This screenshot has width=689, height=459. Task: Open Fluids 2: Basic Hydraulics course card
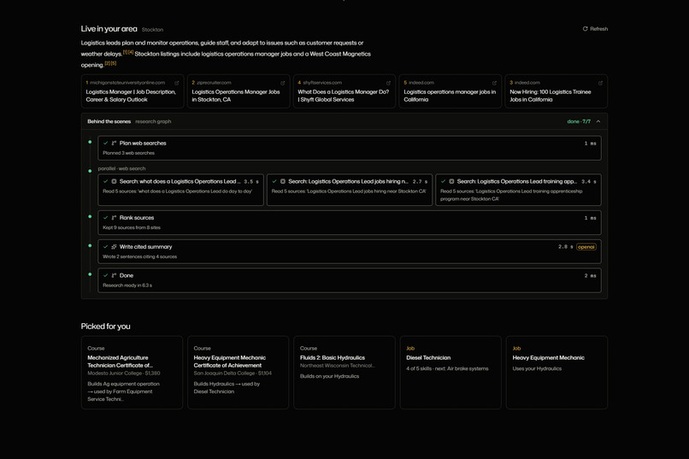(344, 373)
